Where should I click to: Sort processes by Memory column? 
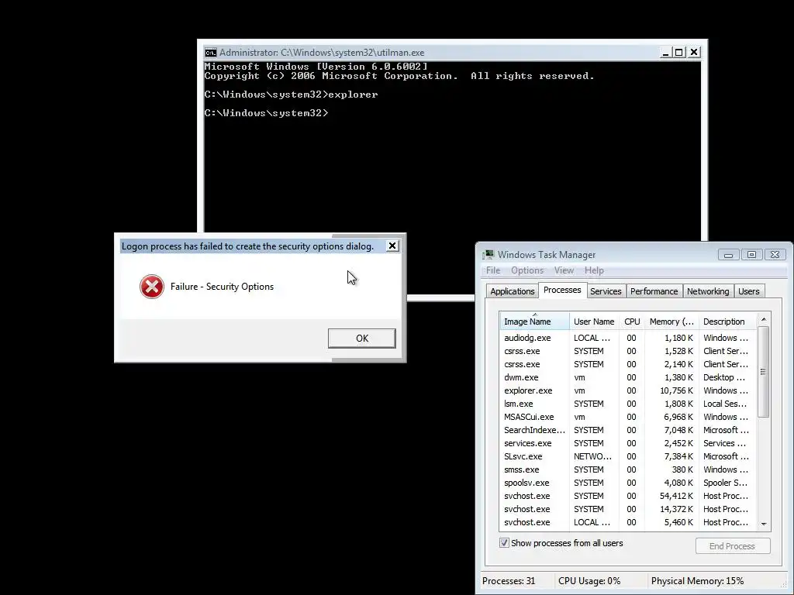point(671,322)
